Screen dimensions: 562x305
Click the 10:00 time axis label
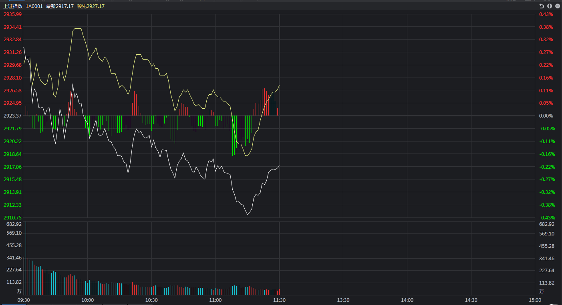(87, 300)
